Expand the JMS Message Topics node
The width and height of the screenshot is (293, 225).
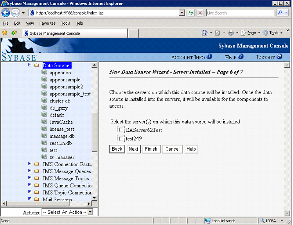[x=29, y=178]
